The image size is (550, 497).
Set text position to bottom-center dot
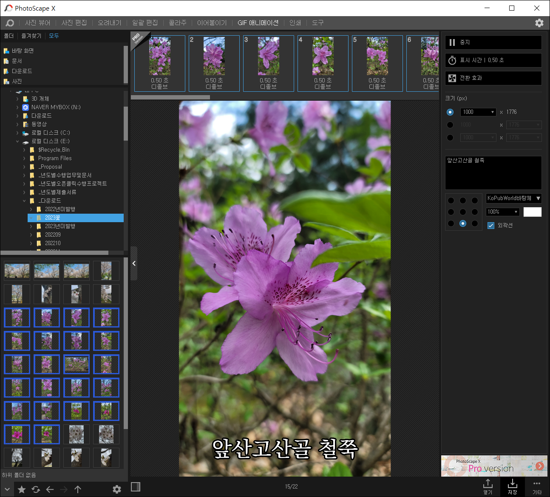point(463,223)
